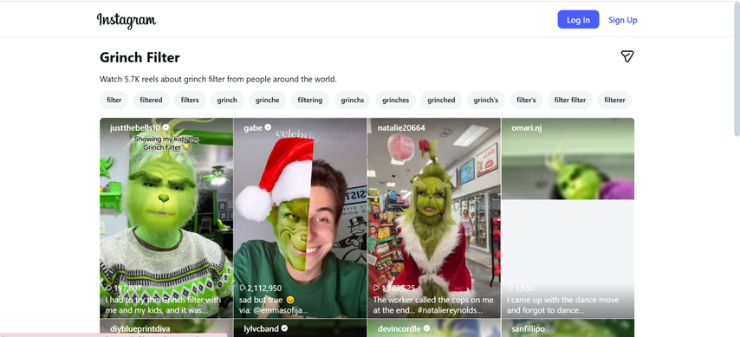Screen dimensions: 740x337
Task: Click the share paper plane icon
Action: 626,56
